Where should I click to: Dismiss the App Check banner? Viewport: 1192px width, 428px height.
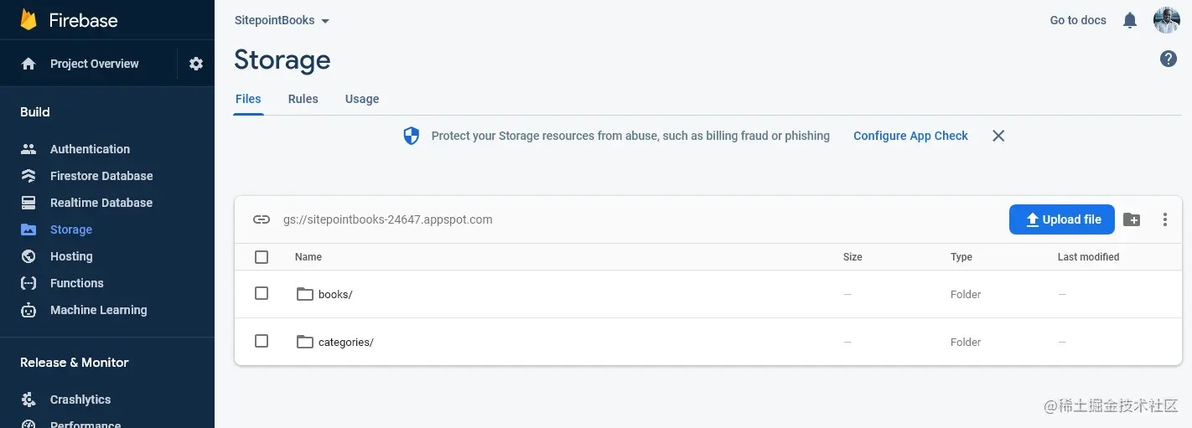click(998, 136)
